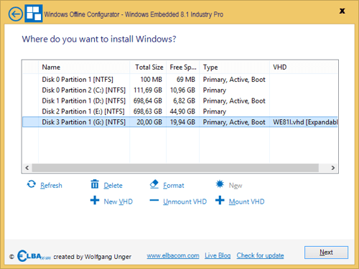Viewport: 359px width, 269px height.
Task: Create a New VHD
Action: pyautogui.click(x=118, y=202)
